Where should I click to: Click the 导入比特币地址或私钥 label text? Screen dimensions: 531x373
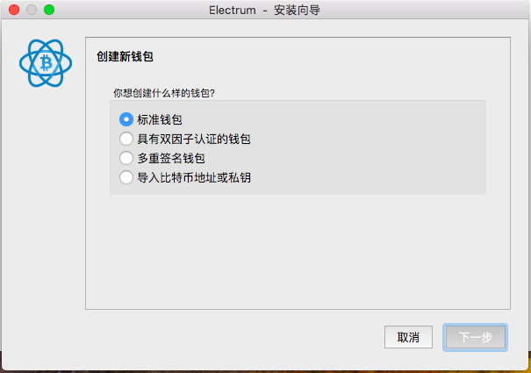tap(194, 177)
